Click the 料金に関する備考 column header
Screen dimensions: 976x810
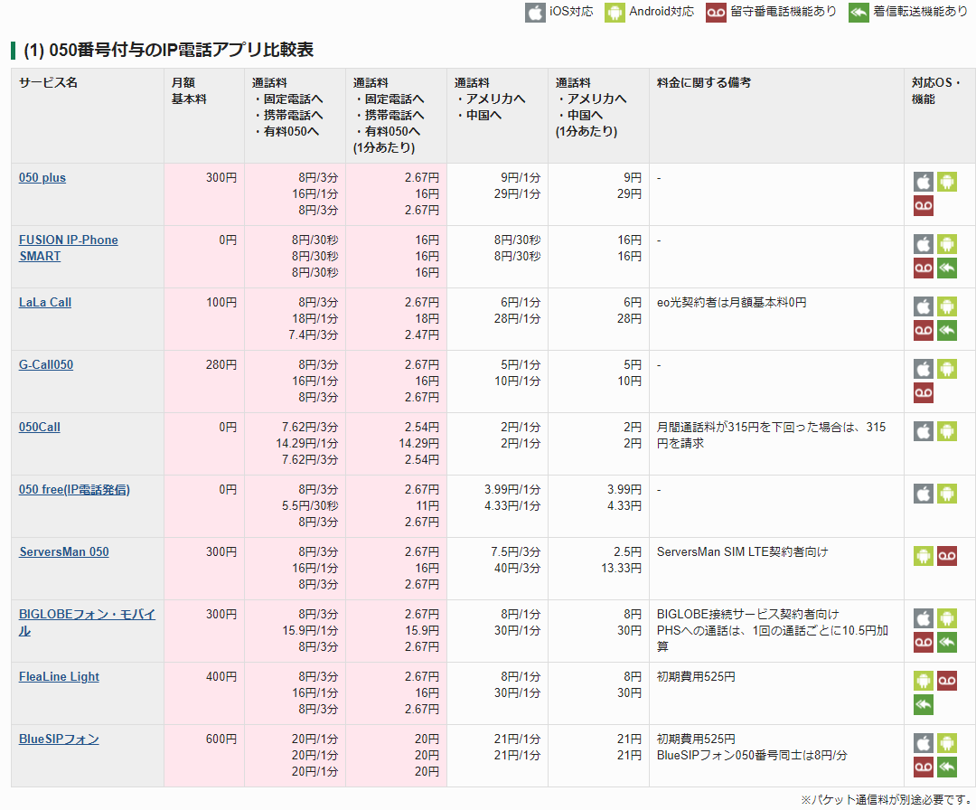pyautogui.click(x=704, y=83)
